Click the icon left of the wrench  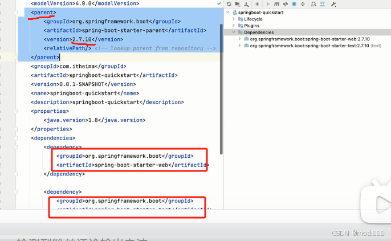(323, 4)
